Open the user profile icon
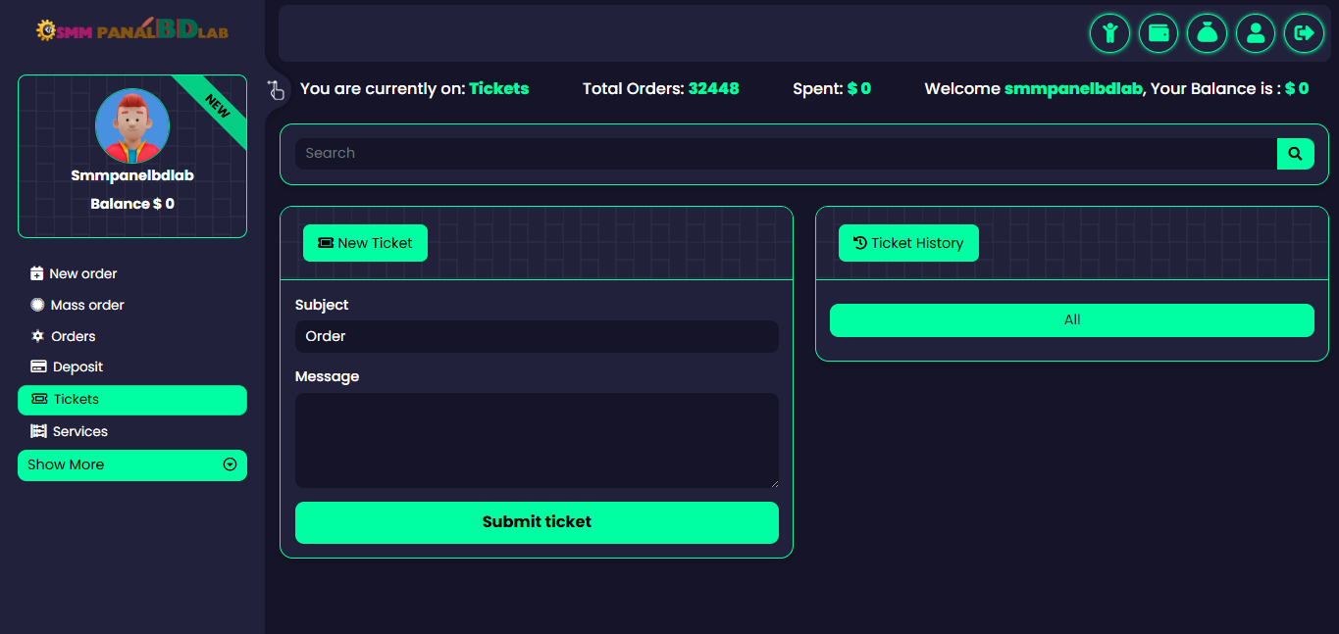 [x=1256, y=33]
